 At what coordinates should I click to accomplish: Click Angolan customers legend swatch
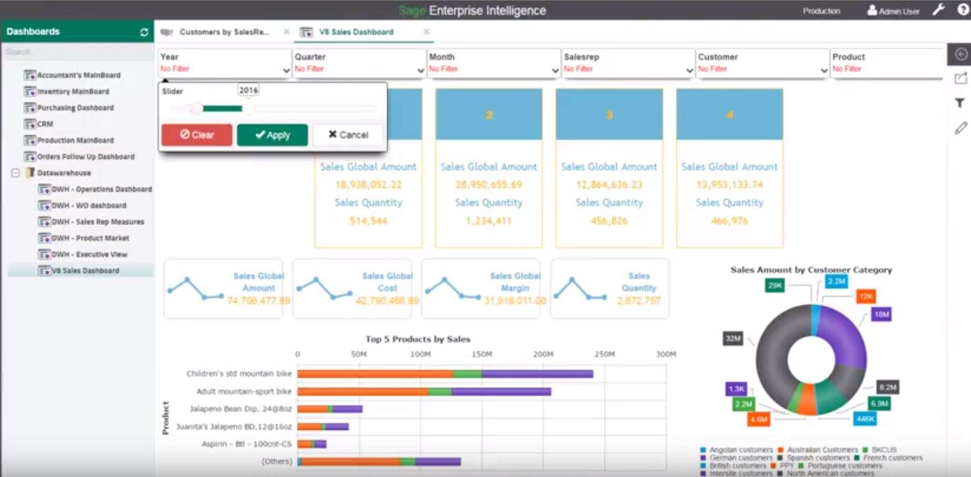[703, 450]
